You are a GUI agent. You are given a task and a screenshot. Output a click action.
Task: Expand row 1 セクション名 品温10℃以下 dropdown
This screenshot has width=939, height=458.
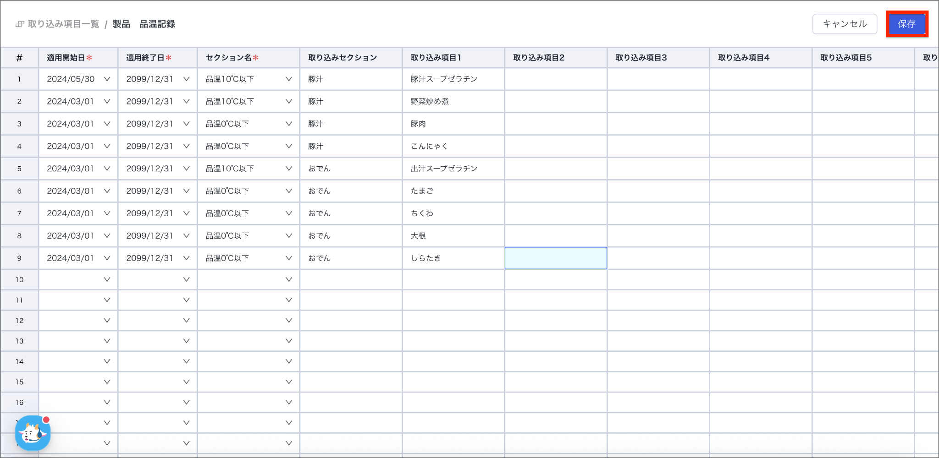coord(249,79)
